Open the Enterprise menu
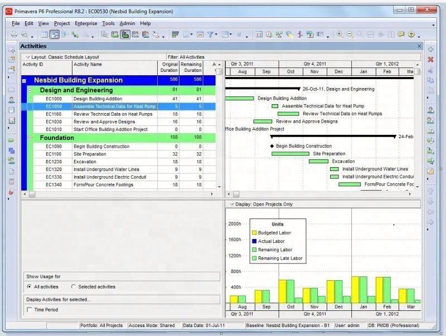The width and height of the screenshot is (446, 336). [x=86, y=23]
